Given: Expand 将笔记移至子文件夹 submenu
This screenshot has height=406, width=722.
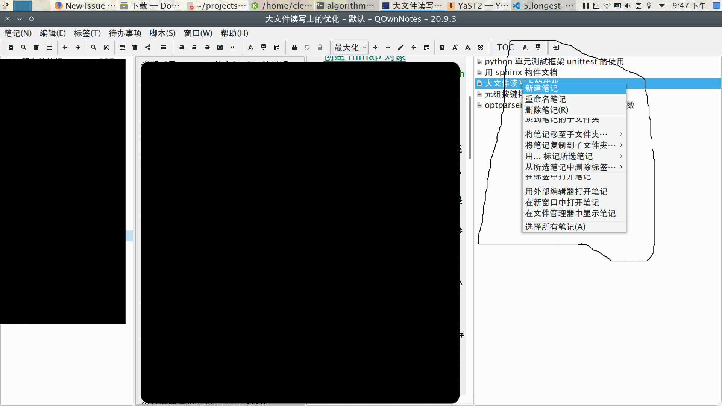Looking at the screenshot, I should 574,134.
